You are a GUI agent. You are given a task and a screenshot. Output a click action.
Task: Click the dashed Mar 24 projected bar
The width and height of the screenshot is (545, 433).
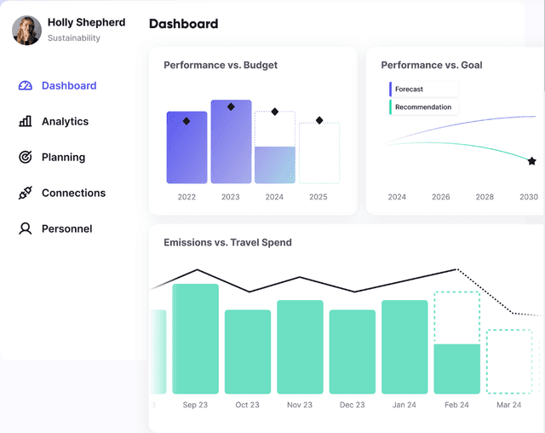click(509, 361)
